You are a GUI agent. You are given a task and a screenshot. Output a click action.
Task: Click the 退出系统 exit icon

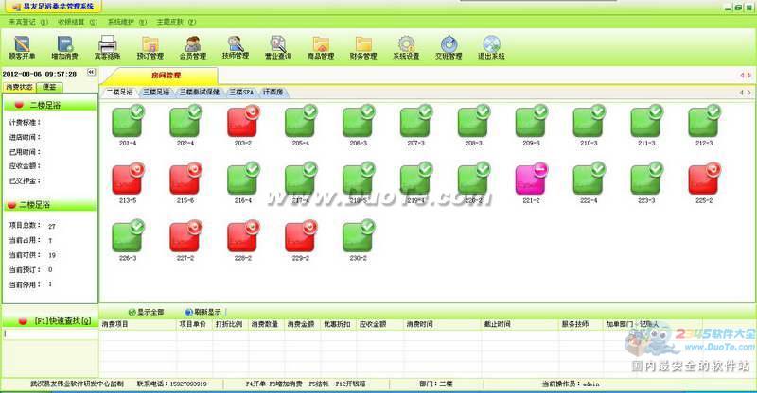click(x=491, y=46)
